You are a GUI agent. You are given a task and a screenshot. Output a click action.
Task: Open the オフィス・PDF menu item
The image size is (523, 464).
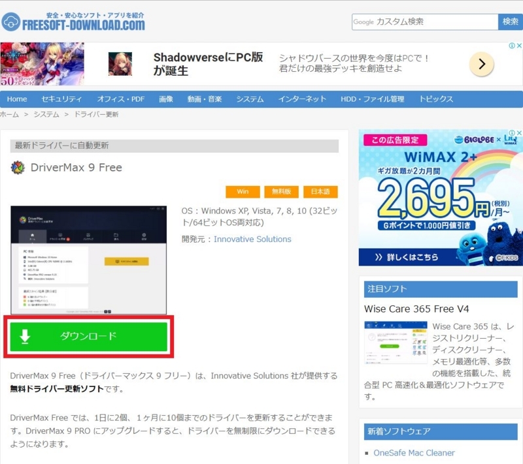121,99
